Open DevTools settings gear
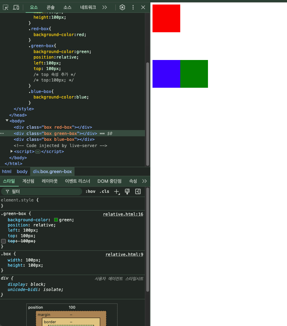This screenshot has height=326, width=287. (x=122, y=8)
